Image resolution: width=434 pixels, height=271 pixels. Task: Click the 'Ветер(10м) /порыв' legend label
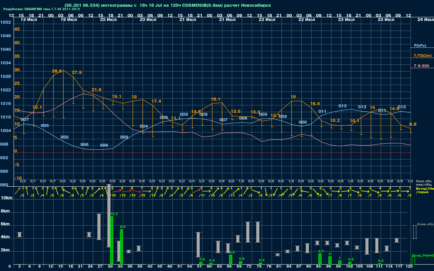tap(425, 190)
